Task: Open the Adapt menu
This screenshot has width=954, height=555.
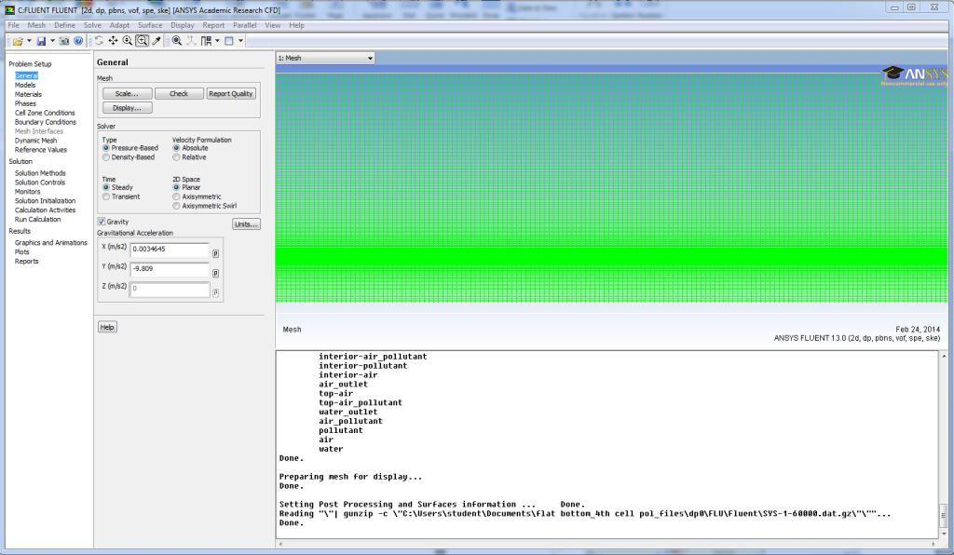Action: (119, 25)
